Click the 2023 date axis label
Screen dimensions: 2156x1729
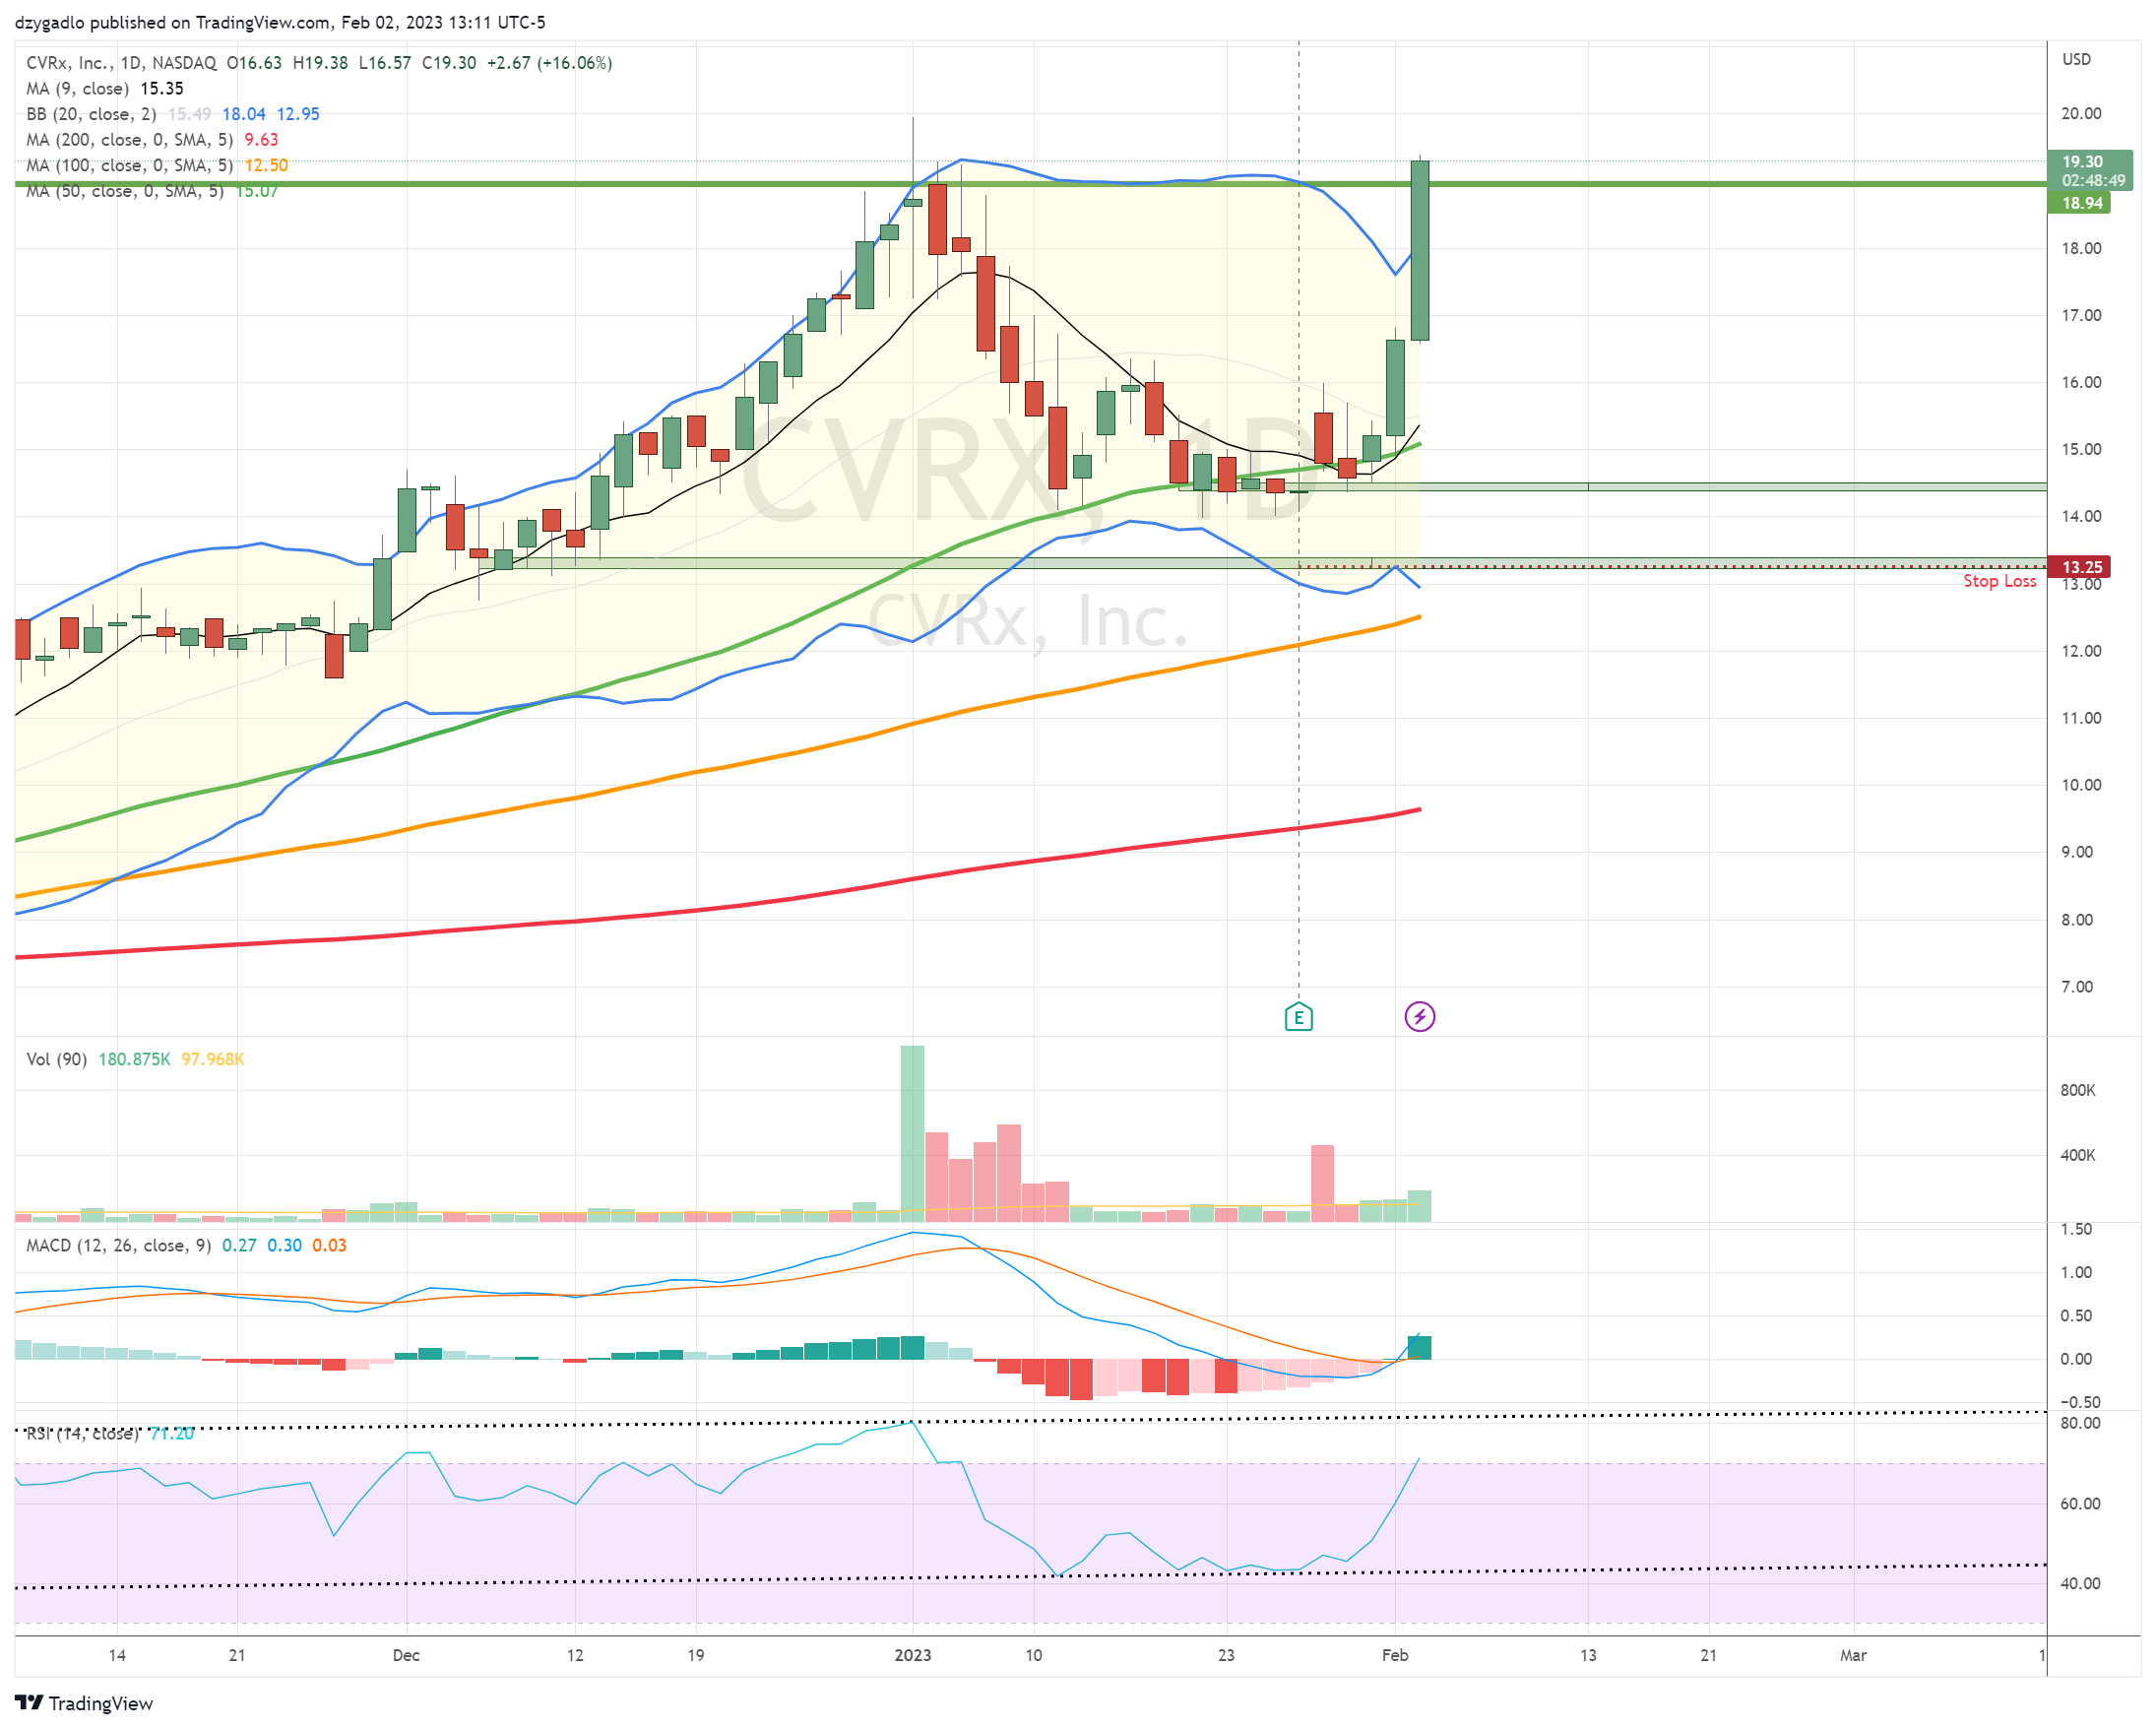[x=912, y=1655]
